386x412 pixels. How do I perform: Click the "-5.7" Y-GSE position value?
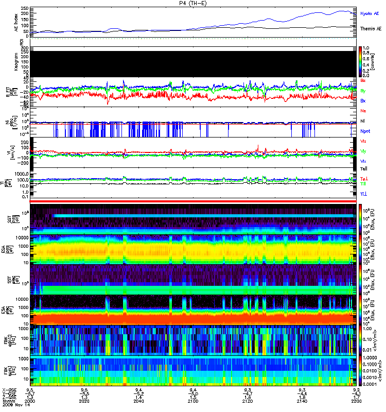(30, 393)
